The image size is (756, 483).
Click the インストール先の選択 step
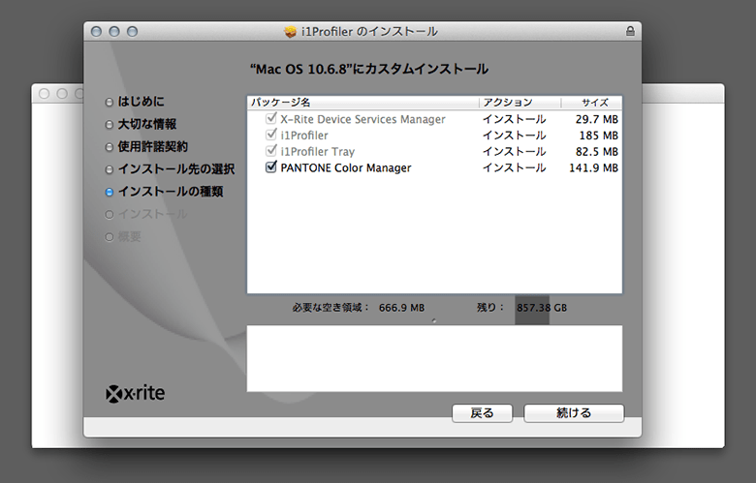[176, 169]
